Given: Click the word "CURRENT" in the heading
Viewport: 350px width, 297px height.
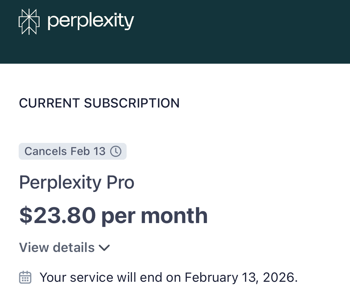Looking at the screenshot, I should [49, 103].
